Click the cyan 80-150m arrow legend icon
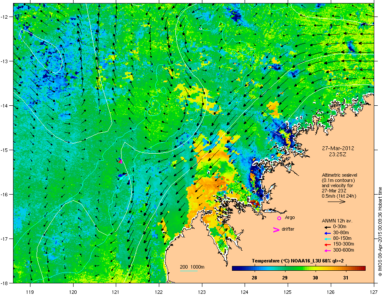383x296 pixels. click(x=328, y=239)
